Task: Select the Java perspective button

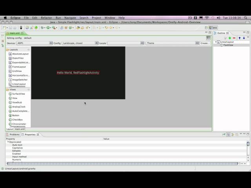Action: click(213, 27)
